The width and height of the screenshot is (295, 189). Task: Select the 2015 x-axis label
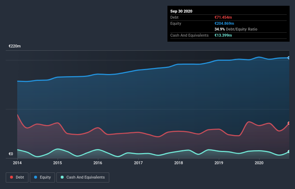tap(57, 163)
